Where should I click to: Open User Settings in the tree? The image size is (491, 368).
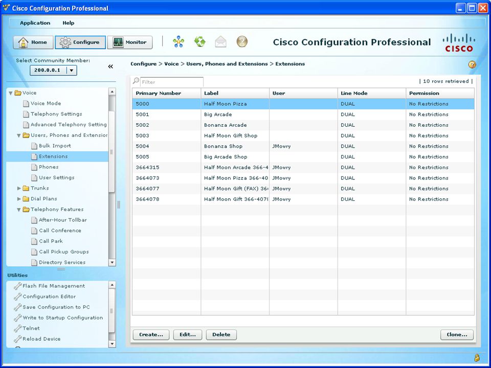click(x=57, y=178)
